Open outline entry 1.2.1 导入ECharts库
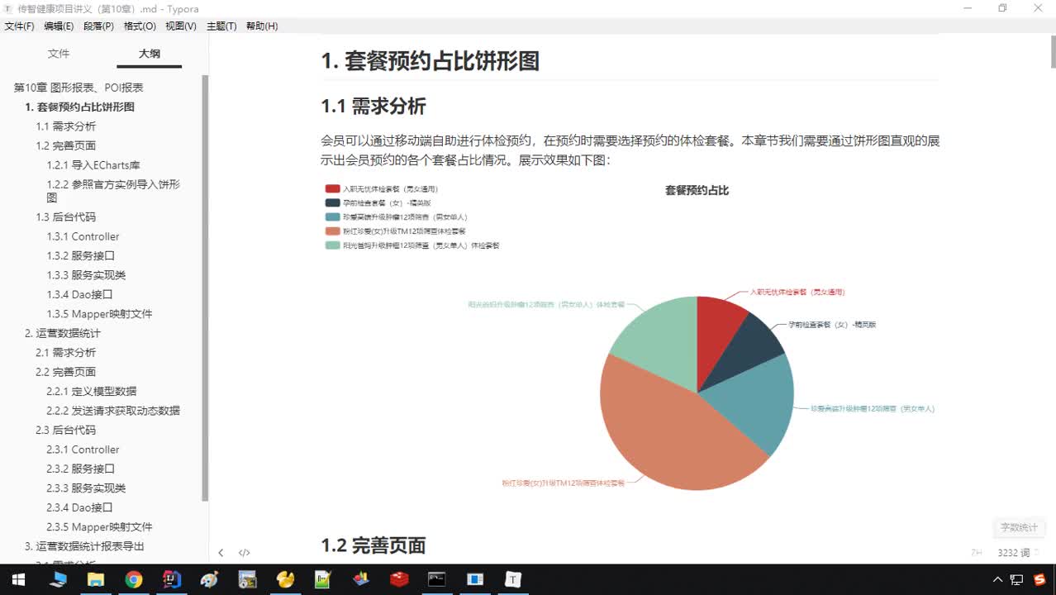This screenshot has width=1056, height=595. [93, 165]
